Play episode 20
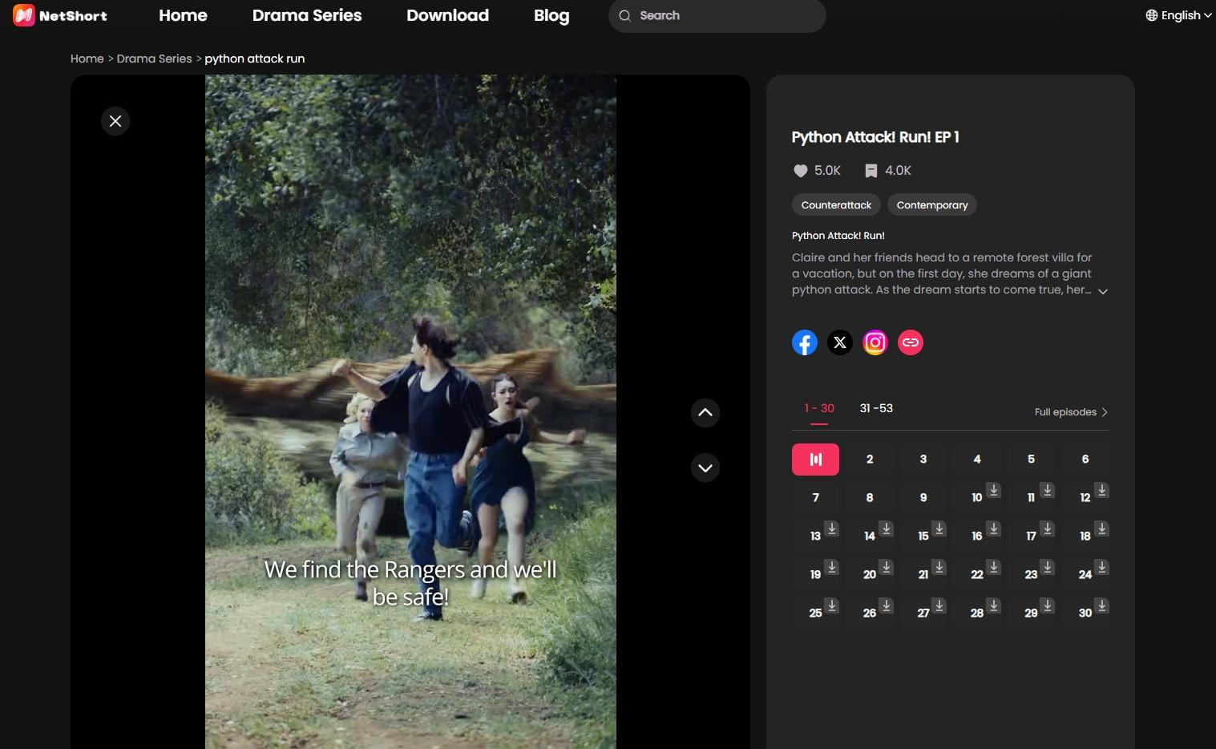The image size is (1216, 749). point(870,575)
